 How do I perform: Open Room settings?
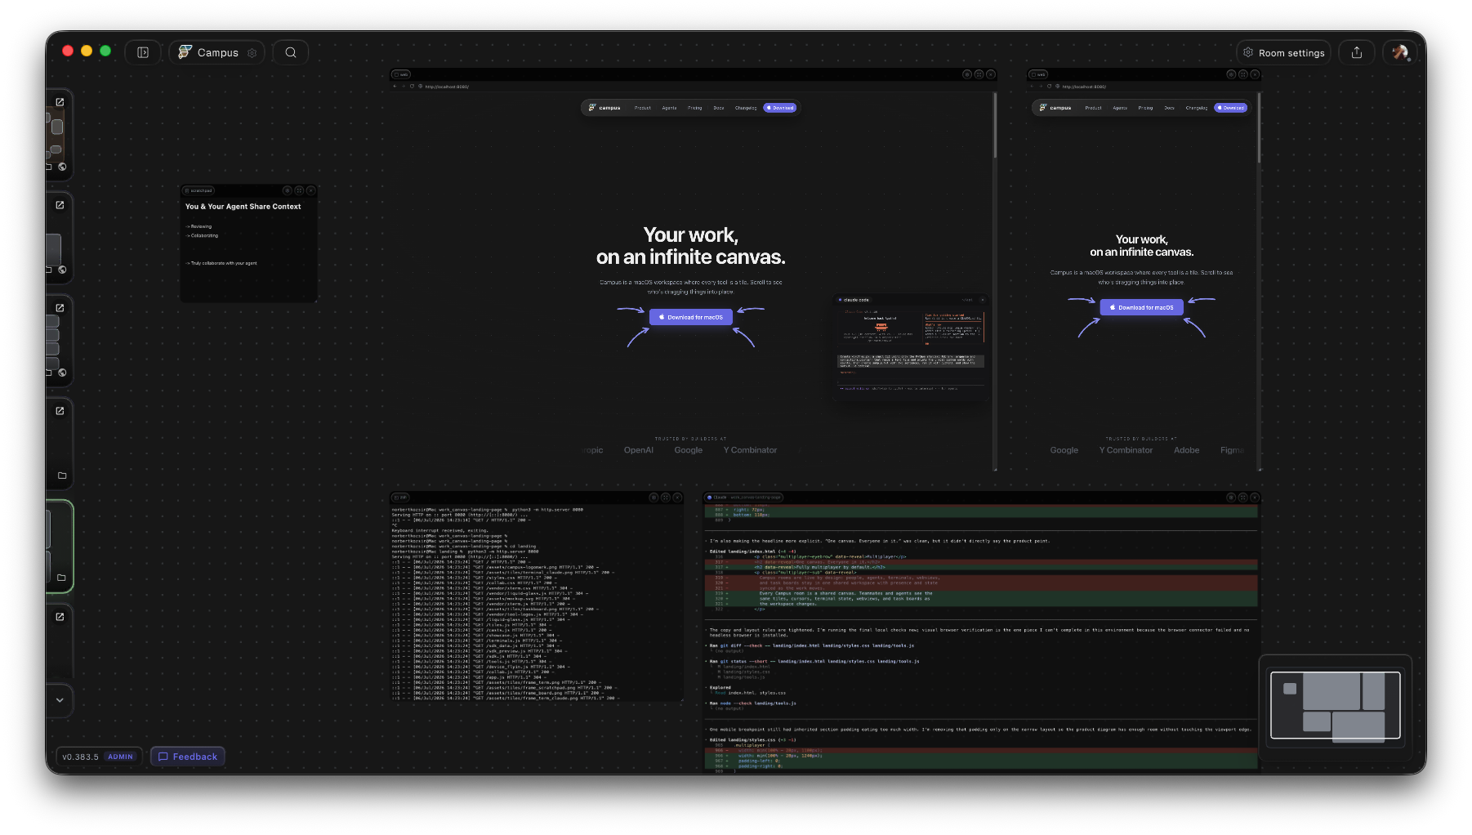coord(1284,52)
